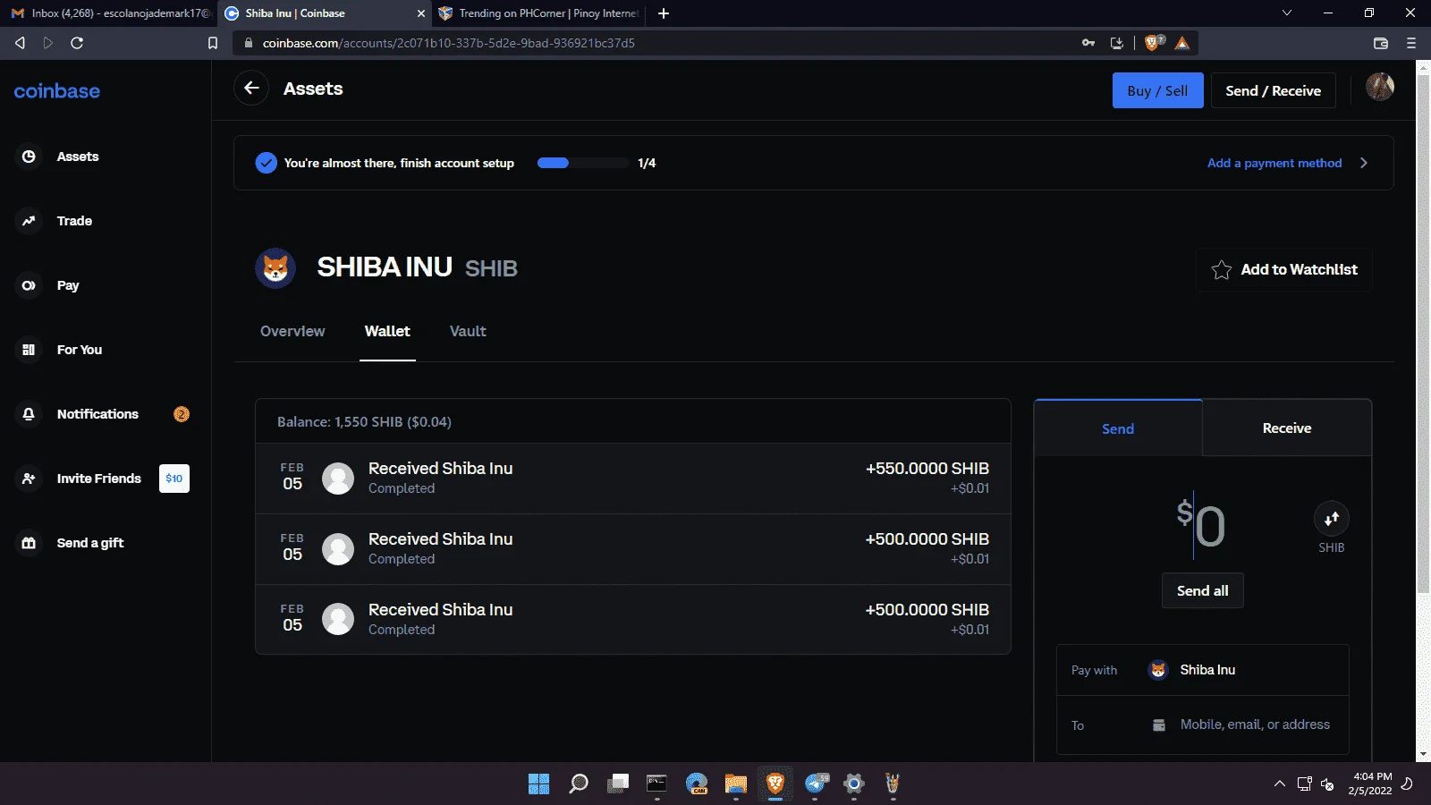Click the setup checkmark circle
Viewport: 1431px width, 805px height.
(266, 163)
